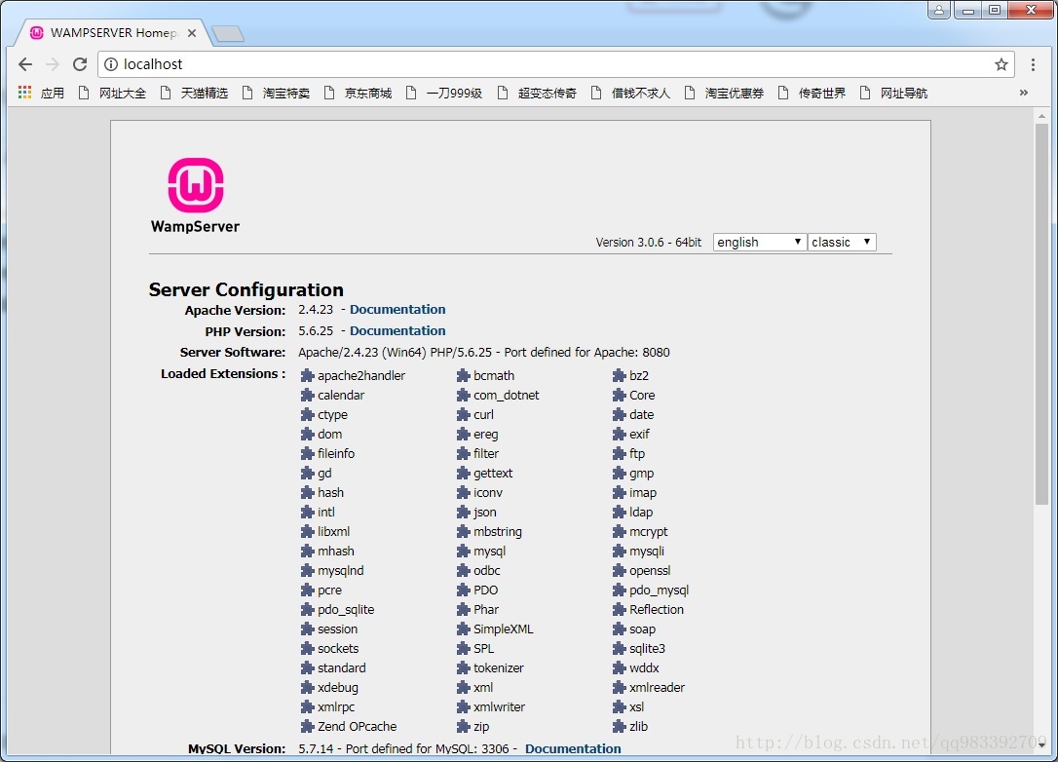Open the Chrome user profile button
Screen dimensions: 1058x762
939,10
